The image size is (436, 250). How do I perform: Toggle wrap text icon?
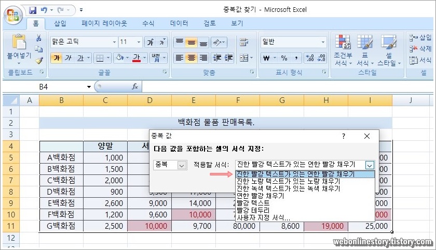click(x=244, y=42)
